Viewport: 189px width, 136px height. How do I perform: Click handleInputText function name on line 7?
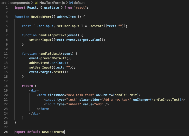52,35
